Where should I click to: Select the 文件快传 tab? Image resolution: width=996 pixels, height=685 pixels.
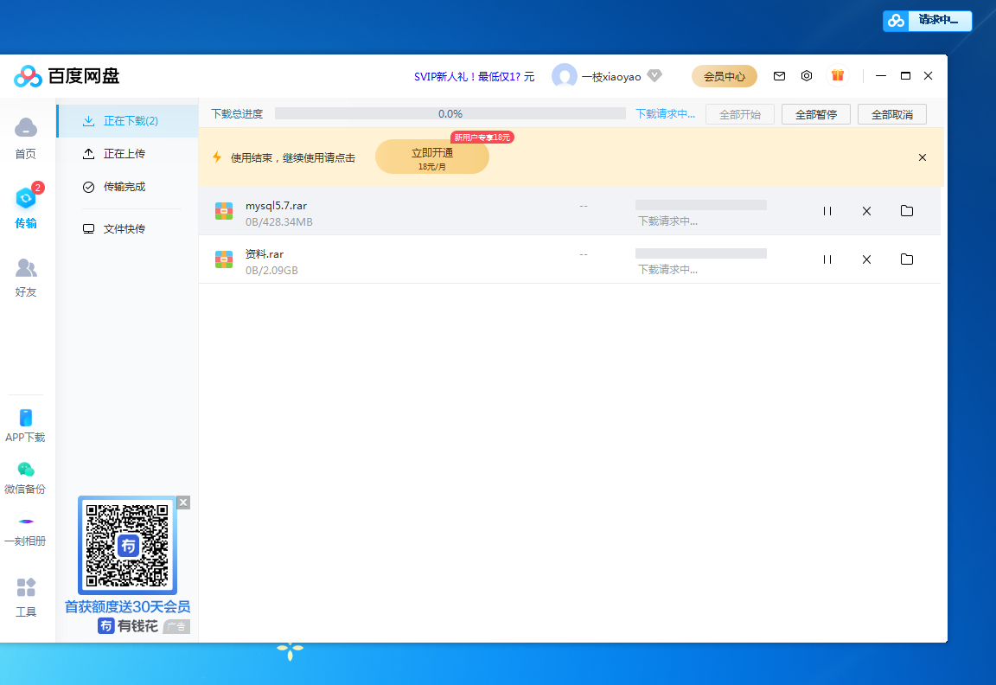coord(128,228)
